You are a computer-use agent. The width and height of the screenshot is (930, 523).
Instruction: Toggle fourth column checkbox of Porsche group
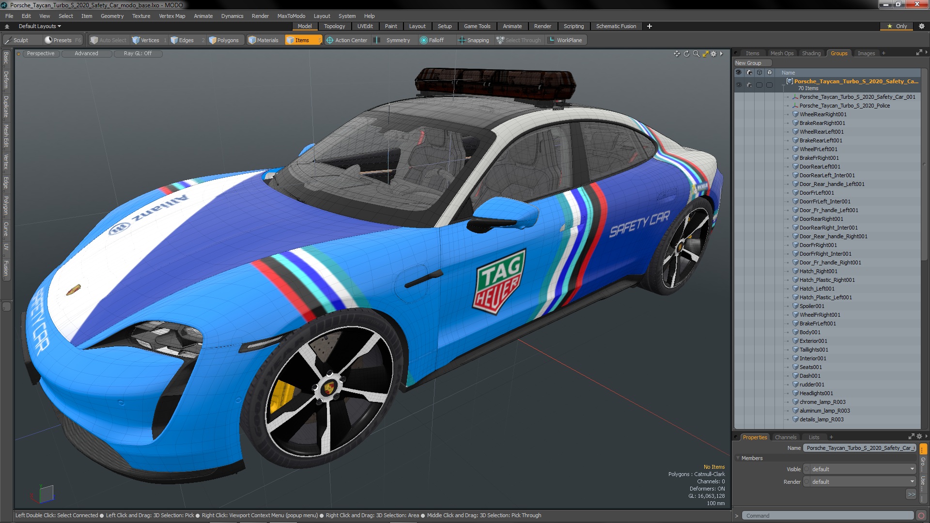pos(769,85)
